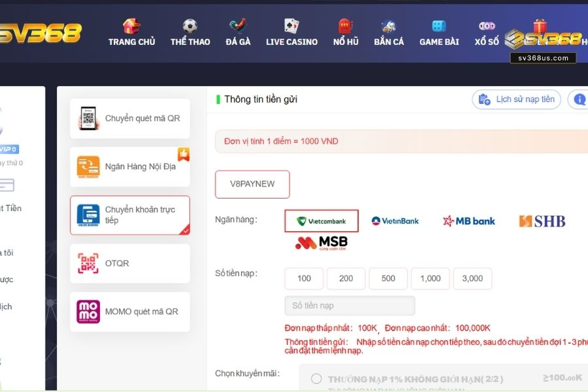Click the clipboard icon in Lịch sử nạp tiền
The width and height of the screenshot is (588, 392).
(x=484, y=99)
